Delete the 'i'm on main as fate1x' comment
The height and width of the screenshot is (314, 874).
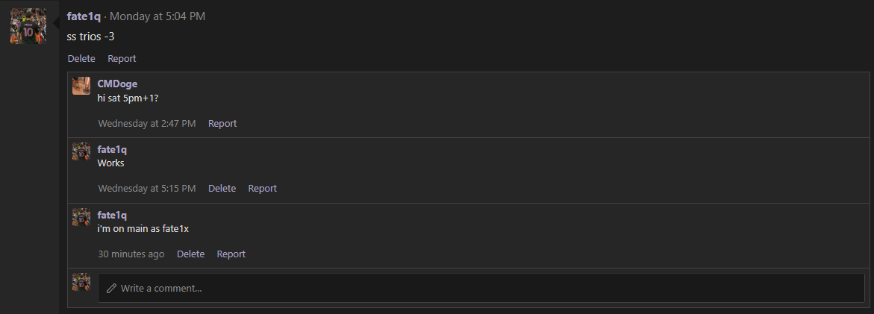click(x=190, y=254)
